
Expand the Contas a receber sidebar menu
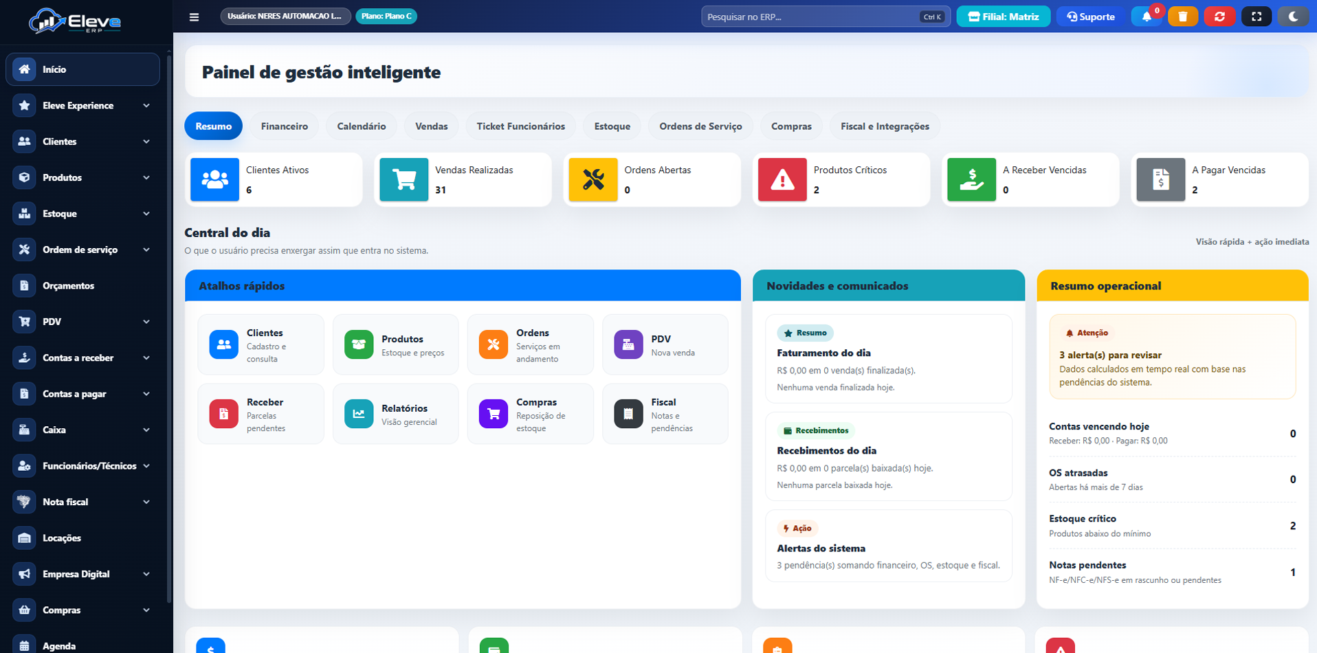click(x=82, y=358)
